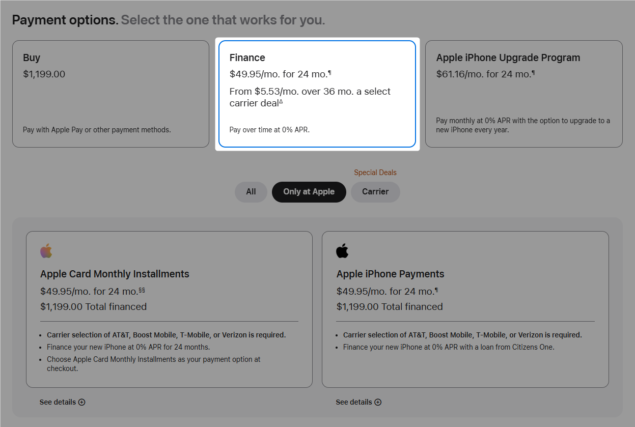This screenshot has height=427, width=635.
Task: Expand See details under Apple iPhone Payments
Action: [353, 402]
